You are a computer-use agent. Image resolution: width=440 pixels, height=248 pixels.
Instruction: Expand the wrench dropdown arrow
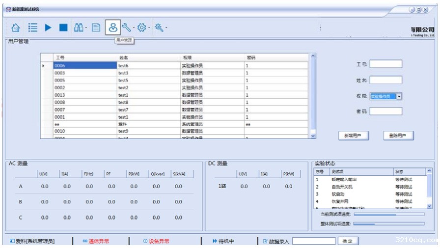point(134,28)
